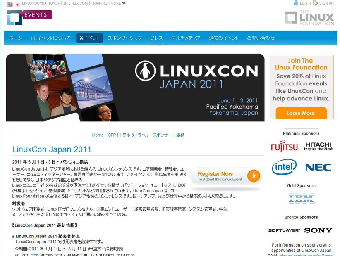
Task: Click the LinuxCon Japan 2011 page heading
Action: pyautogui.click(x=52, y=149)
